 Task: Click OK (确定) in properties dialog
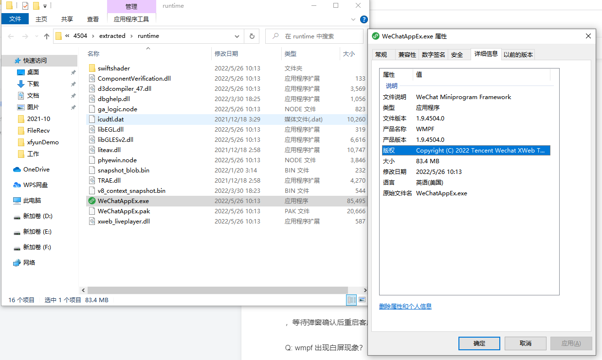479,343
